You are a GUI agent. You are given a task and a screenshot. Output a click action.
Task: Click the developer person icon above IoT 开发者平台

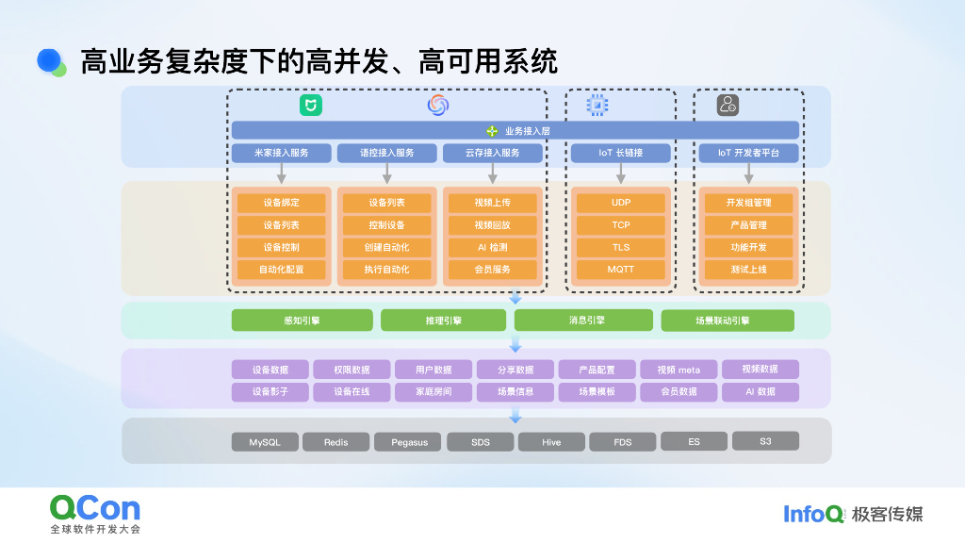(x=726, y=106)
